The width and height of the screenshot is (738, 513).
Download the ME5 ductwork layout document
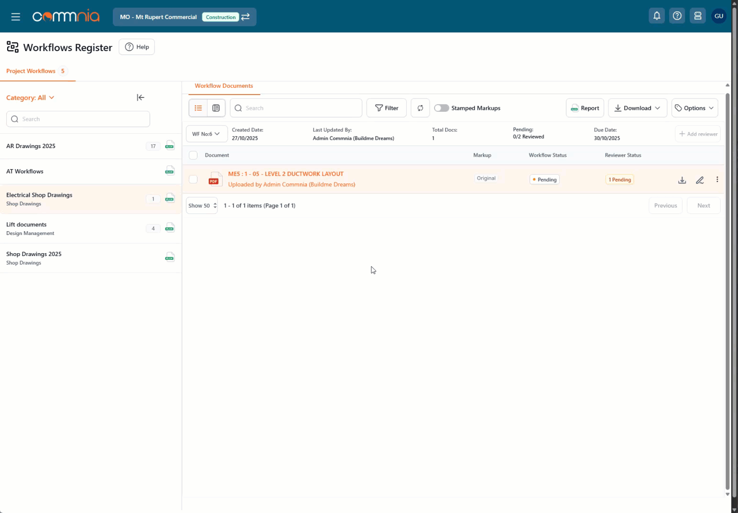coord(682,180)
